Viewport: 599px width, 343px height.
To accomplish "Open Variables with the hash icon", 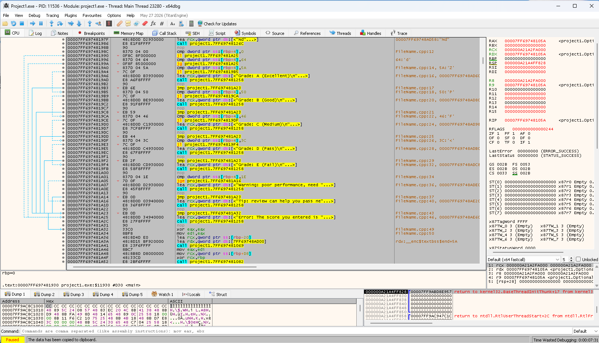I will [162, 24].
